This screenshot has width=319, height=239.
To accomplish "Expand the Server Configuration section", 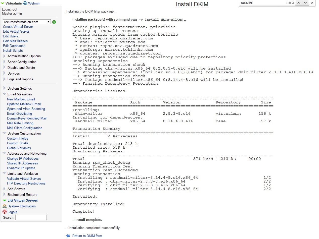I will coord(22,62).
